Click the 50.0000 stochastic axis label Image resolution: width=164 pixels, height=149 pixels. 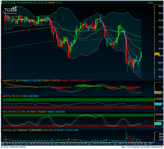[x=160, y=121]
